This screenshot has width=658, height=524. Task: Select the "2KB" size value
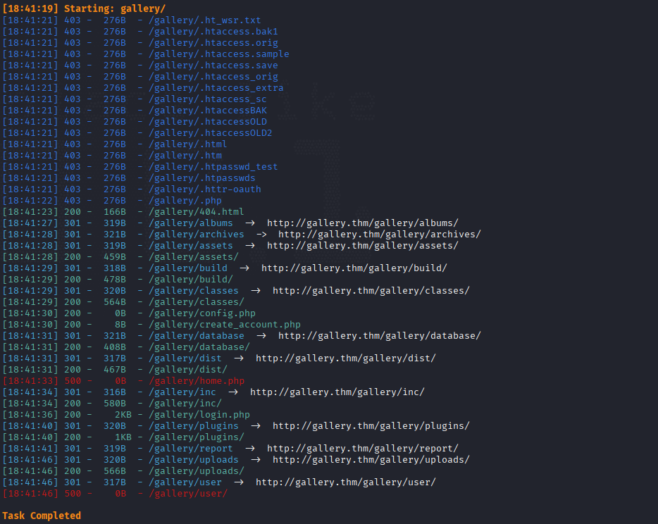(123, 415)
